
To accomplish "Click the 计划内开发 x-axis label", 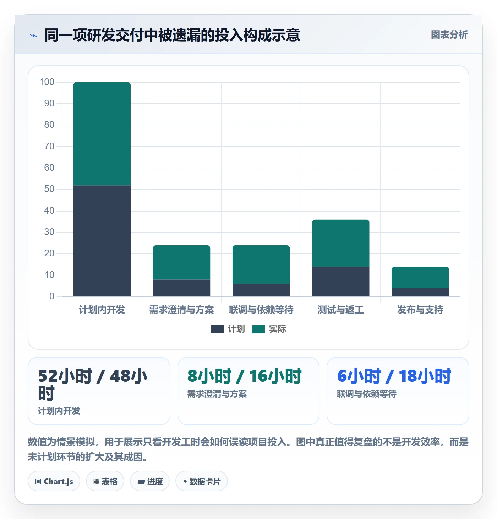I will coord(102,310).
